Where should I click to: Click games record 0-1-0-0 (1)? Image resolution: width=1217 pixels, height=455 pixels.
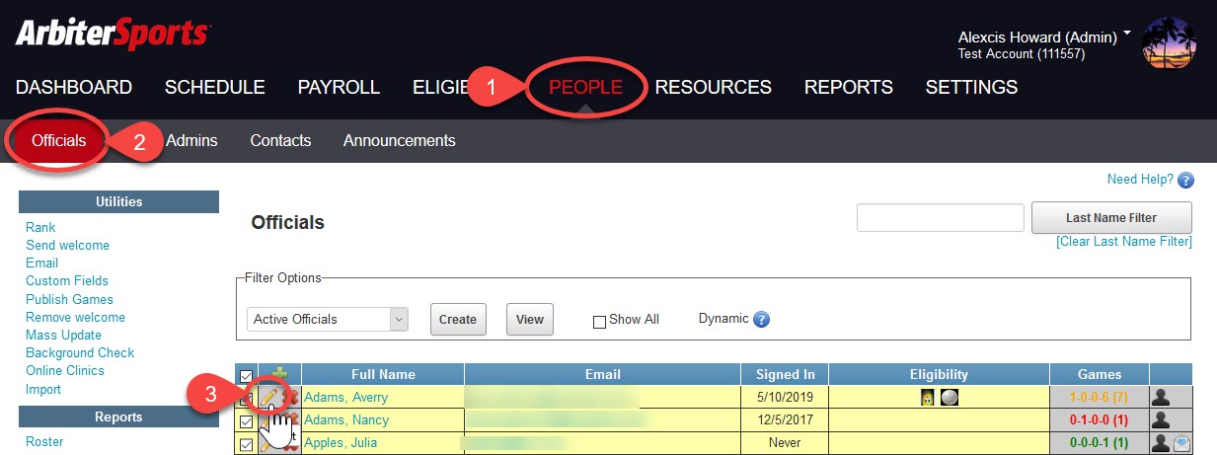pyautogui.click(x=1100, y=419)
